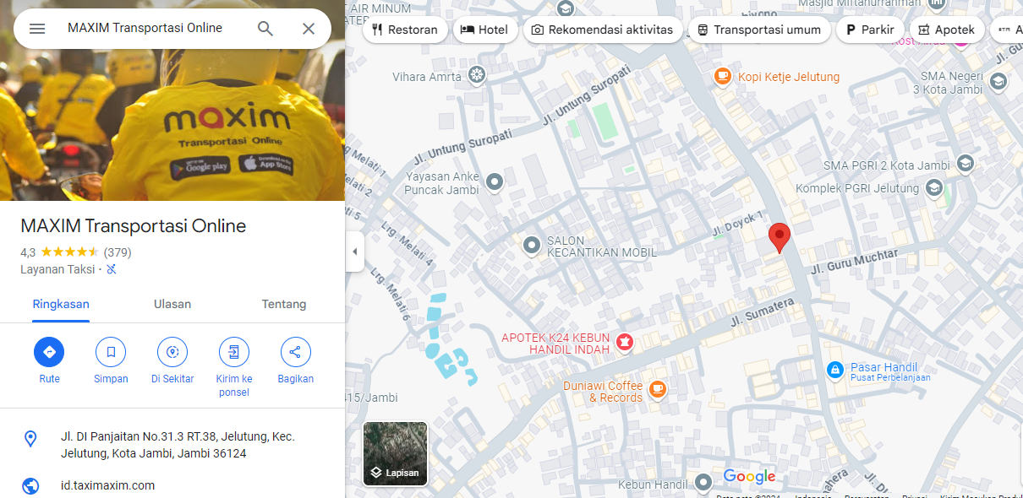Click the Jl. Sumatera street label

[763, 313]
